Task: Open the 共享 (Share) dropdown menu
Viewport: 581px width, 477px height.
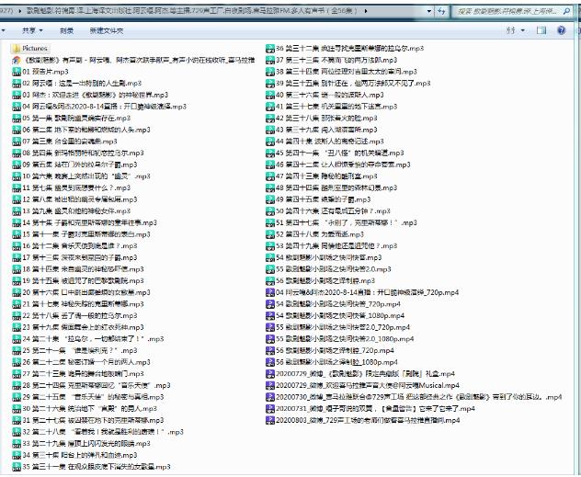Action: click(x=28, y=29)
